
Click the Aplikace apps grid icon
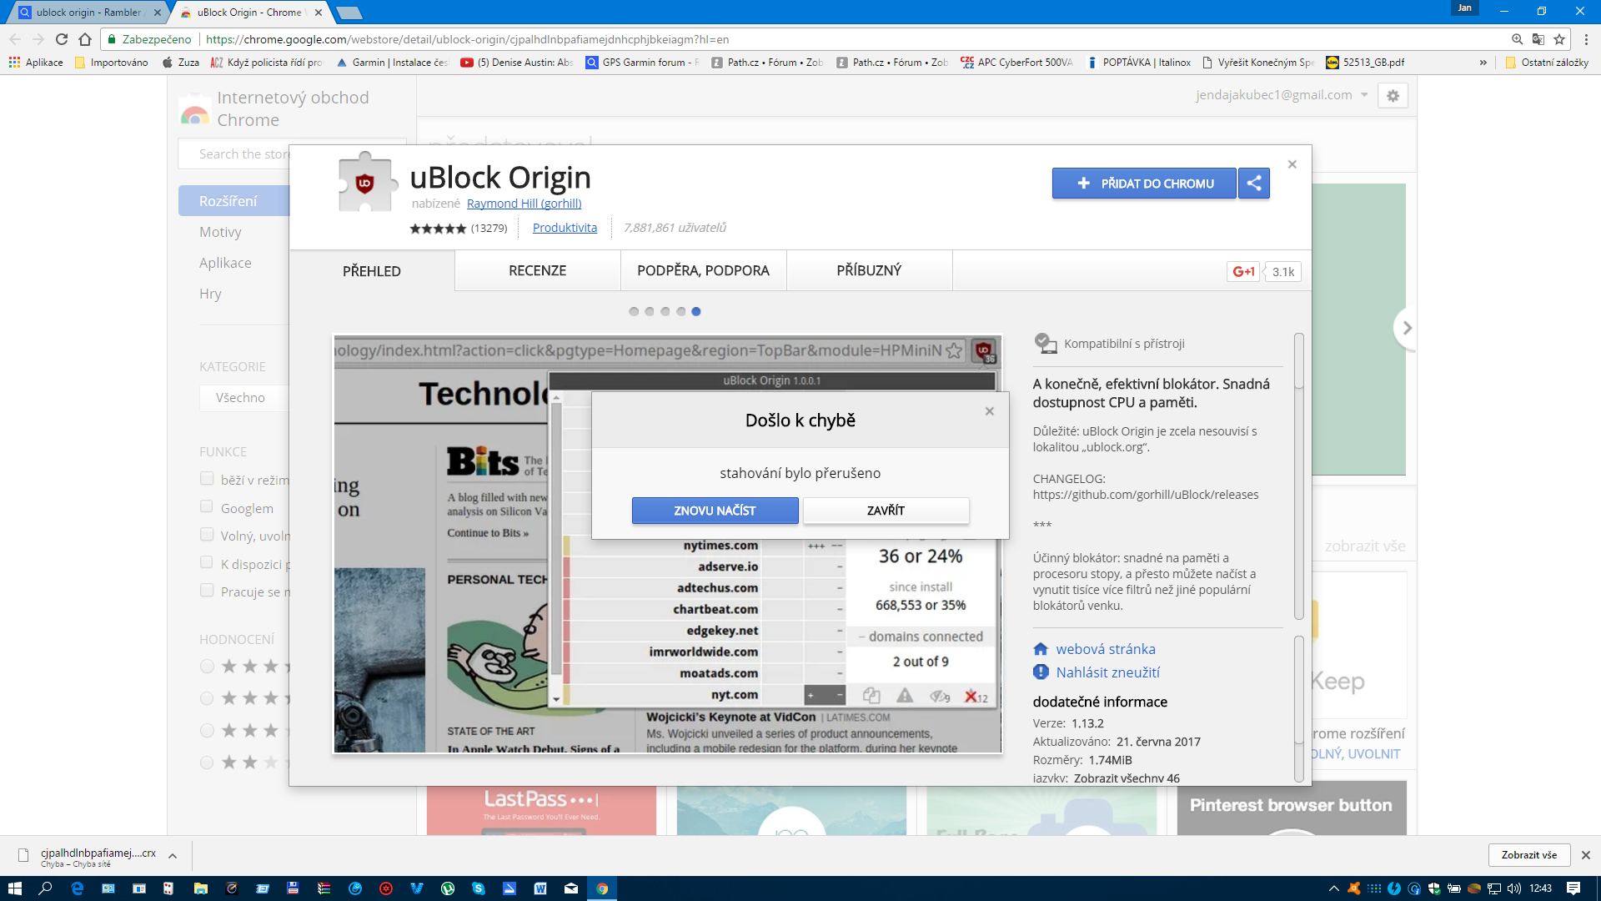(14, 63)
